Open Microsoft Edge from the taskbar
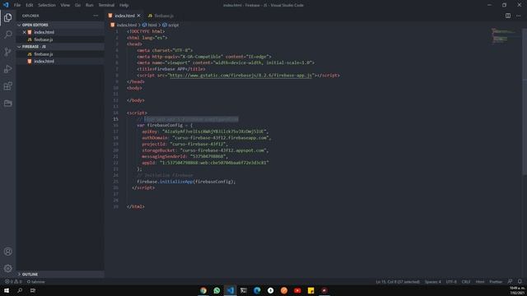The height and width of the screenshot is (296, 527). [x=257, y=290]
